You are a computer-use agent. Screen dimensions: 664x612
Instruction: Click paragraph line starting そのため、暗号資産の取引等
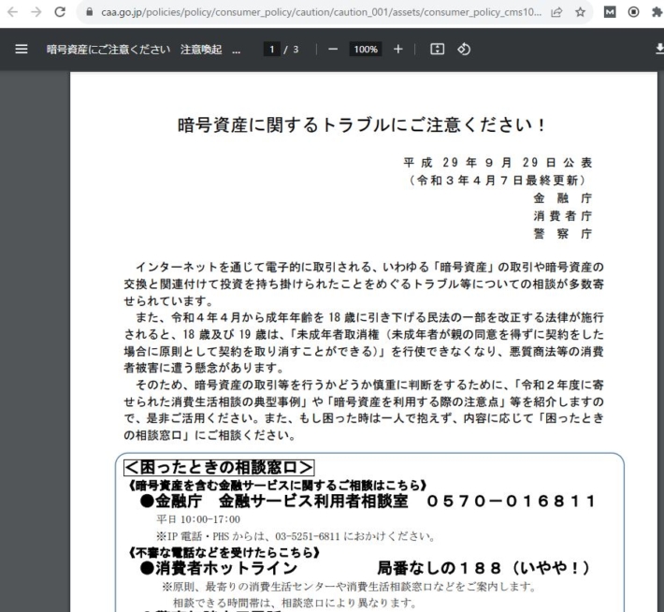[369, 385]
